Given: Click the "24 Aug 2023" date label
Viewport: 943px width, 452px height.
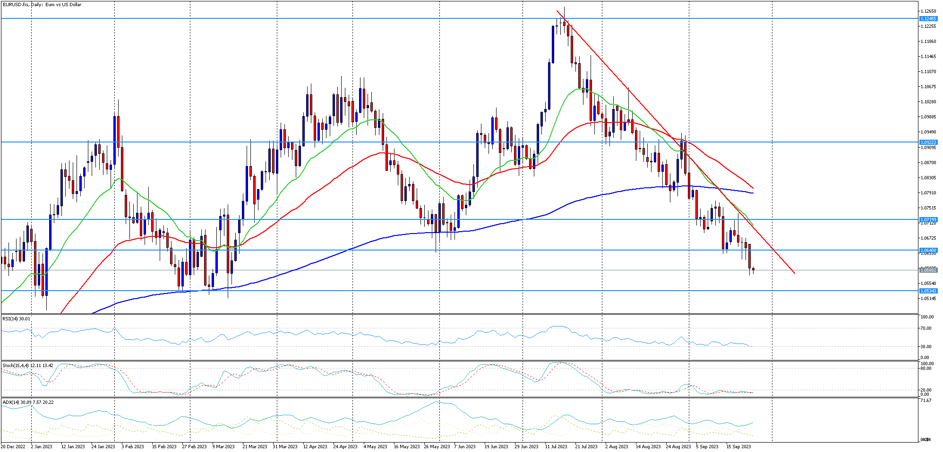Looking at the screenshot, I should (x=678, y=447).
